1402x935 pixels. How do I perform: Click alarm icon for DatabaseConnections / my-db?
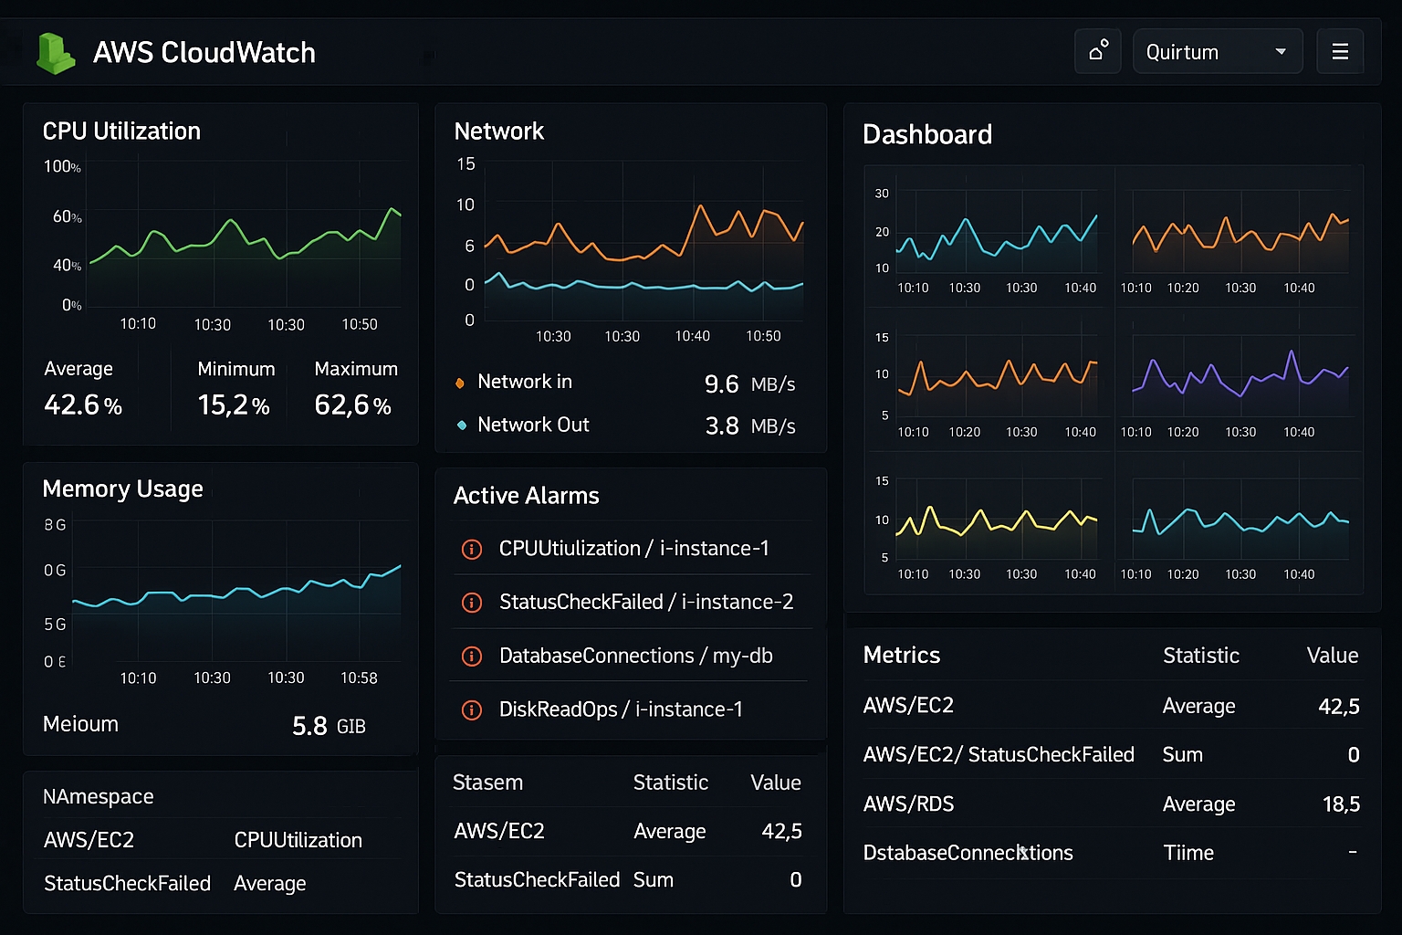click(x=472, y=657)
